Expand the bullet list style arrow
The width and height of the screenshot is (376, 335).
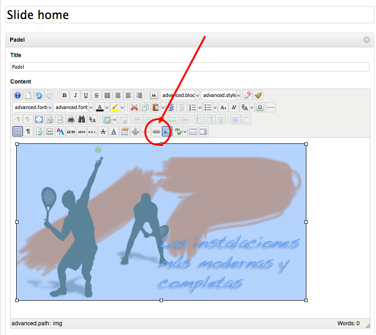[215, 107]
